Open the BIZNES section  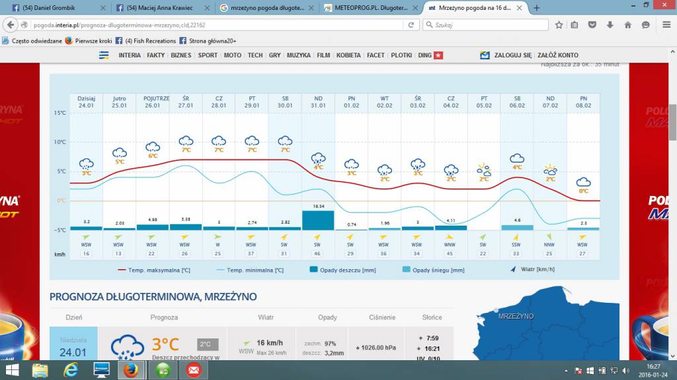[181, 55]
